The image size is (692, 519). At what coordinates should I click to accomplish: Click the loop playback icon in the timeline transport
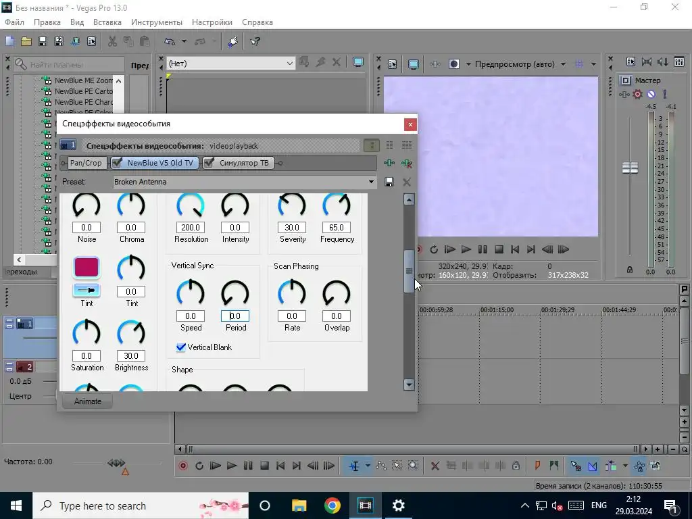199,466
